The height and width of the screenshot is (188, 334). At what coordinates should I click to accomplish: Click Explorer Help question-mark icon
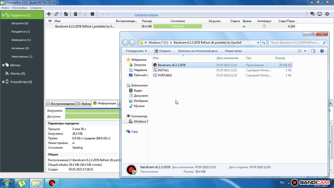[322, 51]
